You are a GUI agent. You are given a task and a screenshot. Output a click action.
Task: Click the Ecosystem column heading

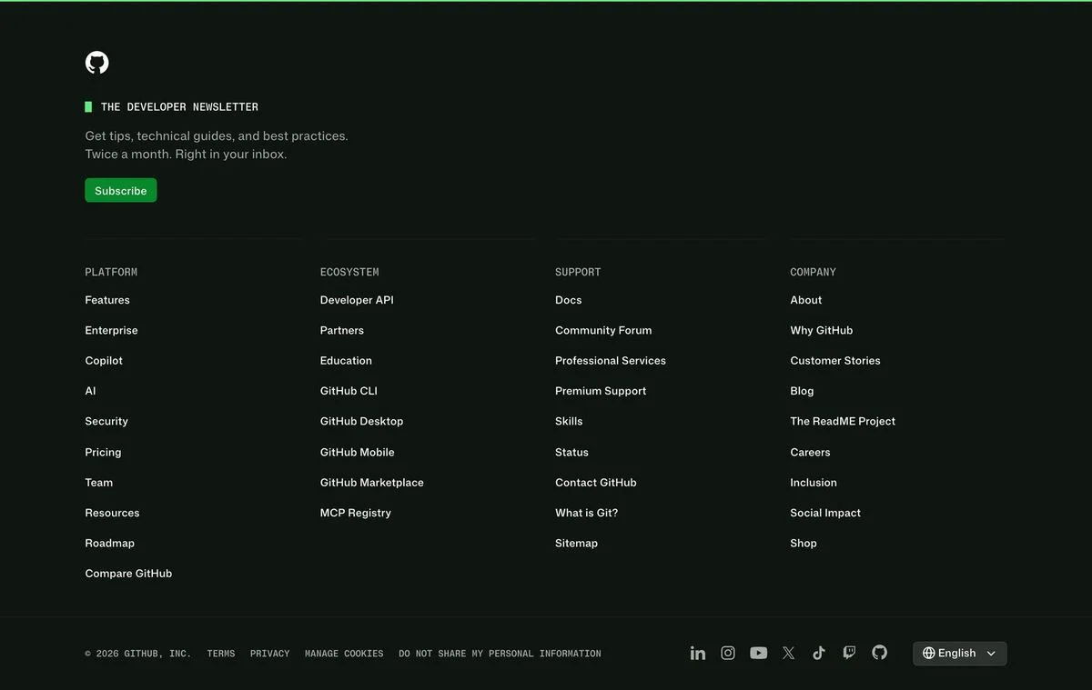click(349, 272)
